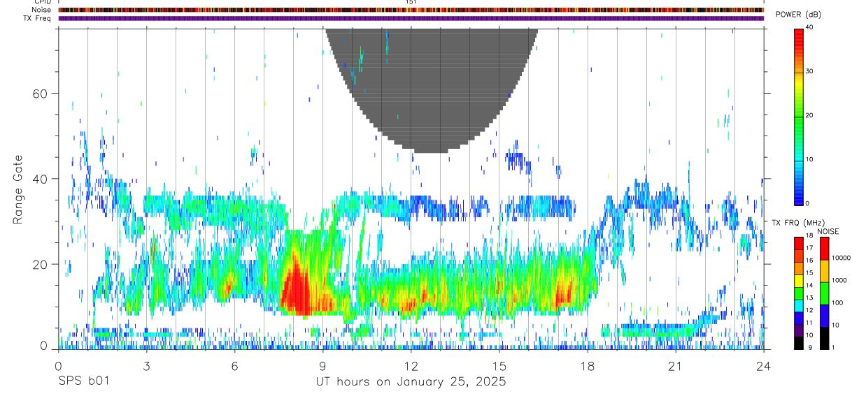Click the 'UT hours on January 25, 2025' axis title
The width and height of the screenshot is (859, 396).
(411, 382)
